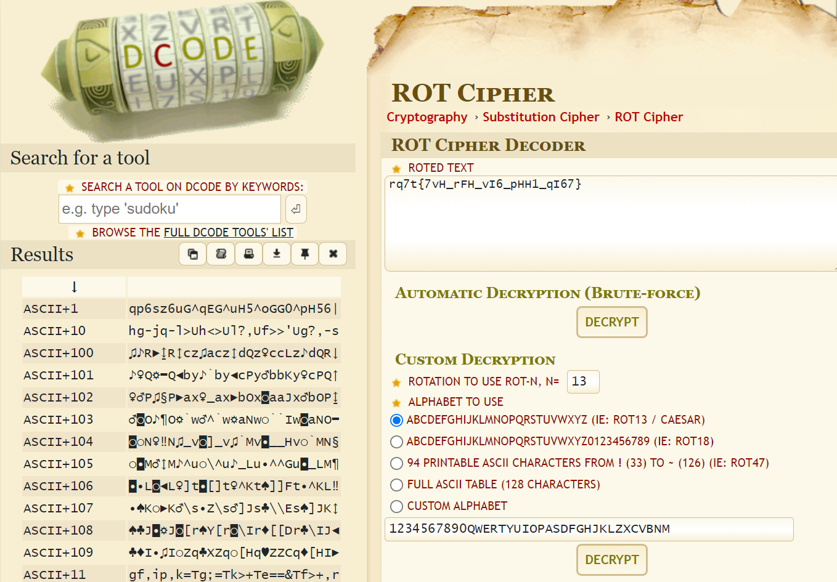Close the results with X icon
Viewport: 837px width, 582px height.
[333, 254]
